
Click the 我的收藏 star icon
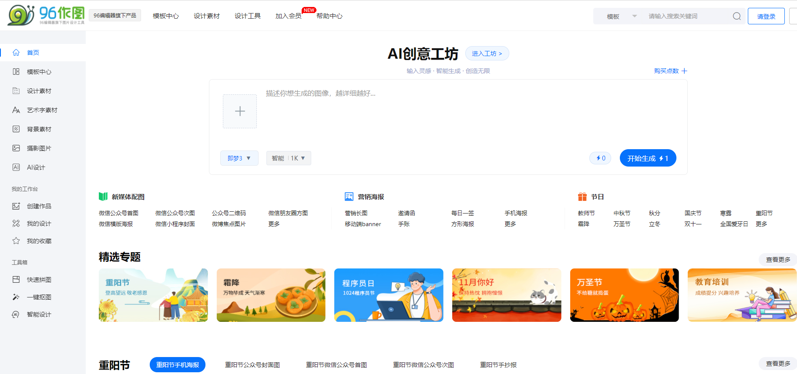16,241
